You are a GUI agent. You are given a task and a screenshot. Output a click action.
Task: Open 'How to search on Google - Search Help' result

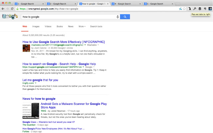click(x=59, y=64)
